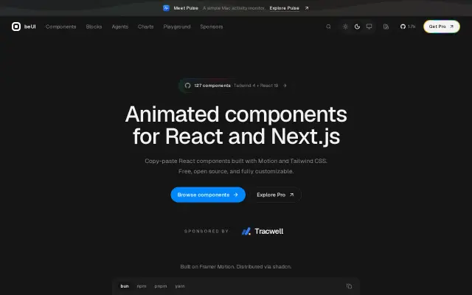This screenshot has height=295, width=472.
Task: Click the Explore Pro button
Action: [x=275, y=195]
